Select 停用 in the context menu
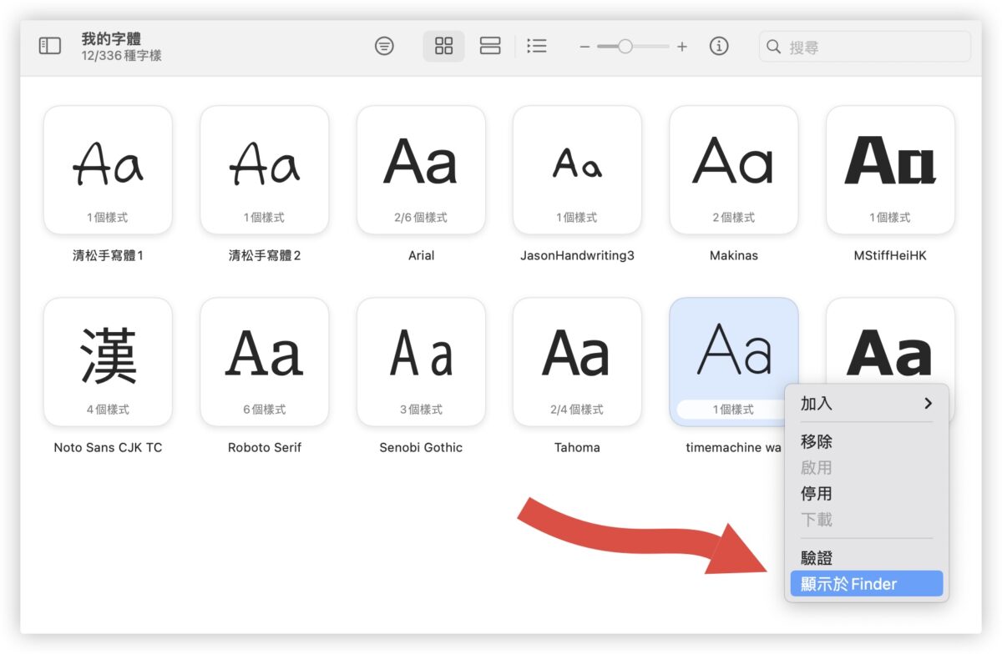Image resolution: width=1002 pixels, height=654 pixels. point(817,494)
